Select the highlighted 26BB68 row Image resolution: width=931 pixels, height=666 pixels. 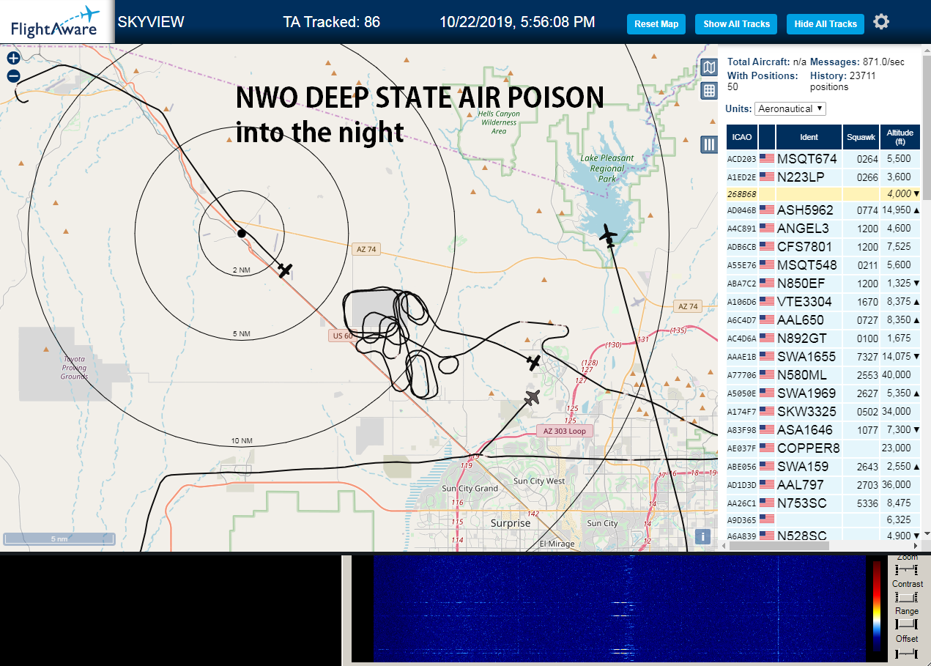coord(823,194)
